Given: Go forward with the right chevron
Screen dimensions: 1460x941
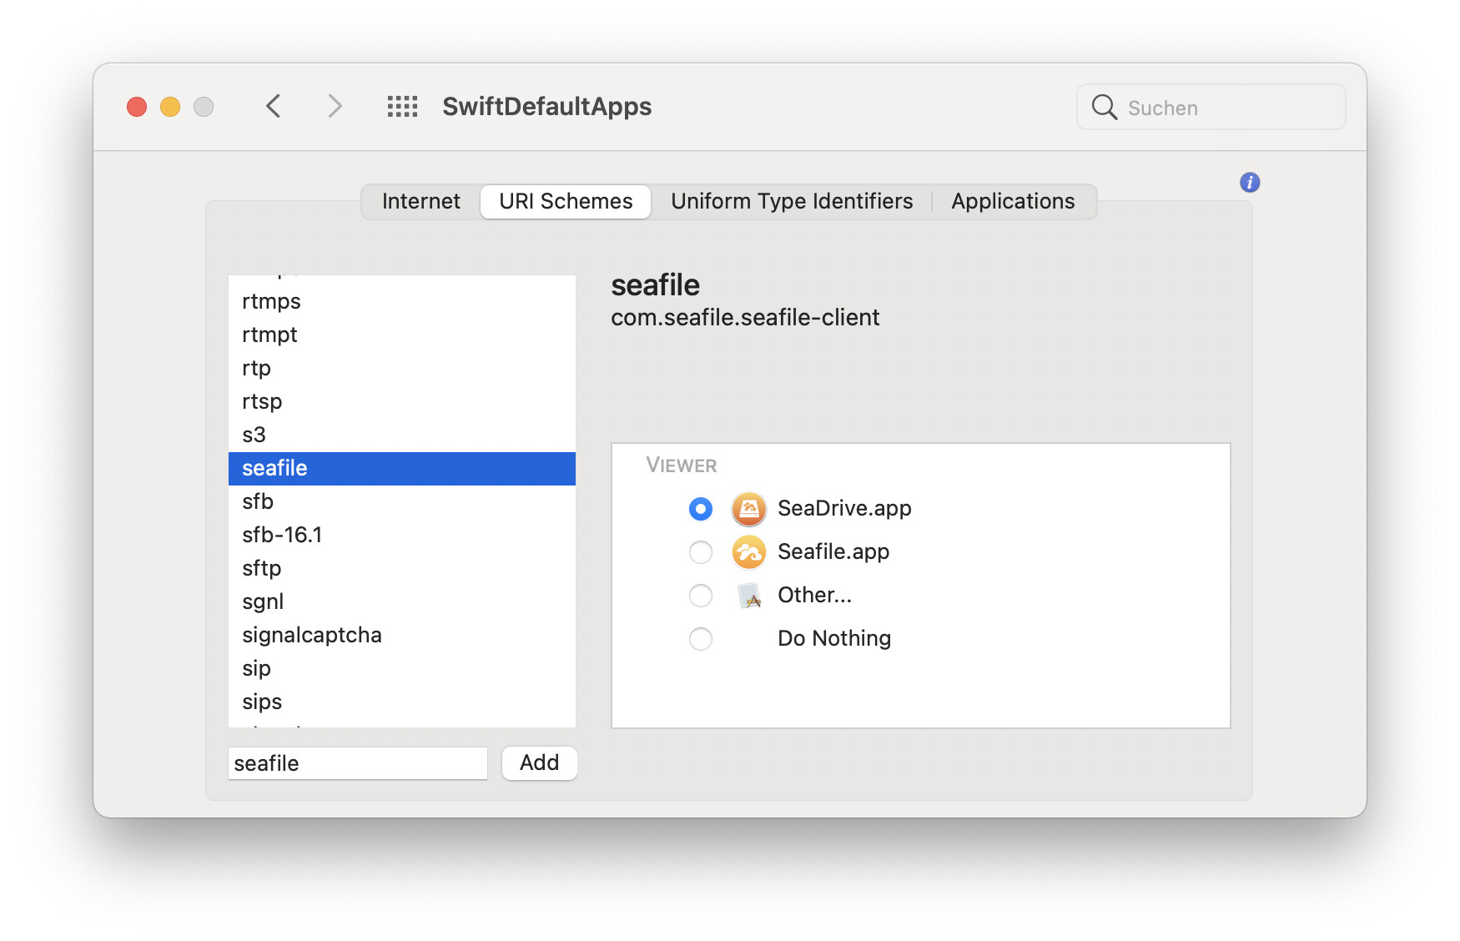Looking at the screenshot, I should click(x=335, y=107).
